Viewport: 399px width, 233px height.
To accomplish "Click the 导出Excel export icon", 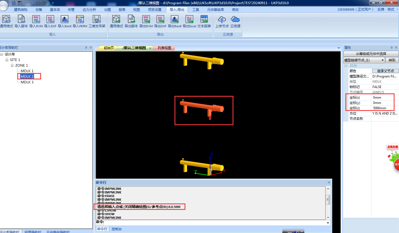I will pos(189,19).
